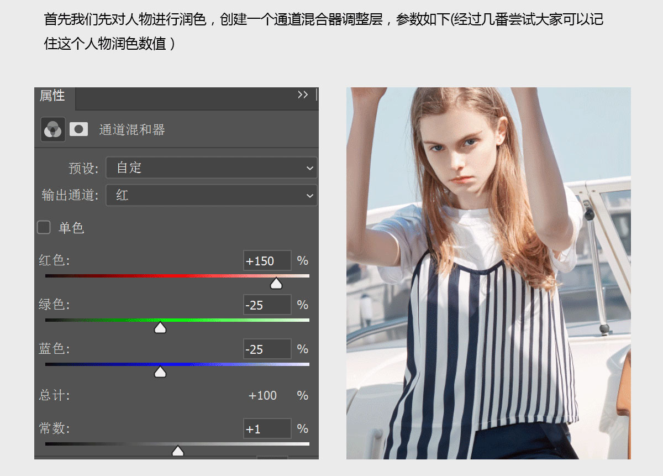Screen dimensions: 663x476
Task: Click the 绿色 label
Action: 54,305
